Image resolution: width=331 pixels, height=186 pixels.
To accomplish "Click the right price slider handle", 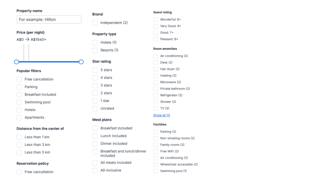I will point(81,62).
